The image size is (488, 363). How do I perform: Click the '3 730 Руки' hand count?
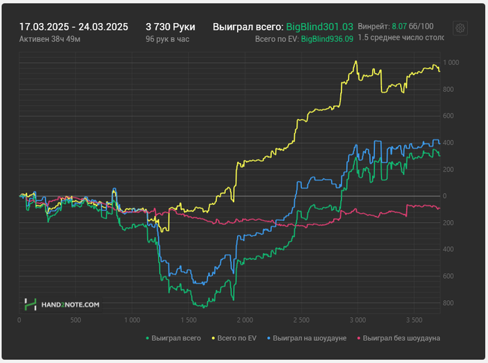[170, 26]
